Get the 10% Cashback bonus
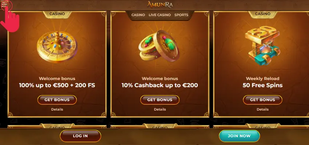 (x=160, y=100)
